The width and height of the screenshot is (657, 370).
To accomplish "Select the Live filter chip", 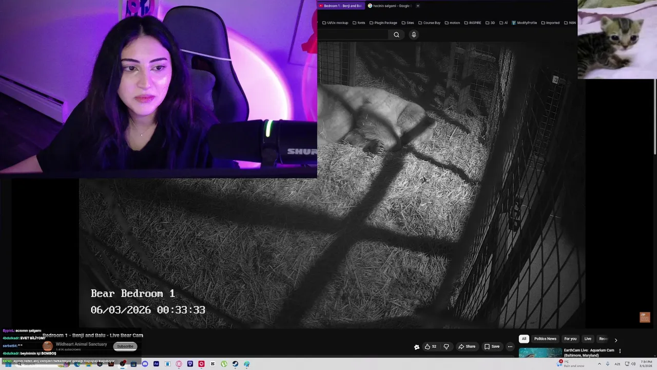I will (588, 339).
